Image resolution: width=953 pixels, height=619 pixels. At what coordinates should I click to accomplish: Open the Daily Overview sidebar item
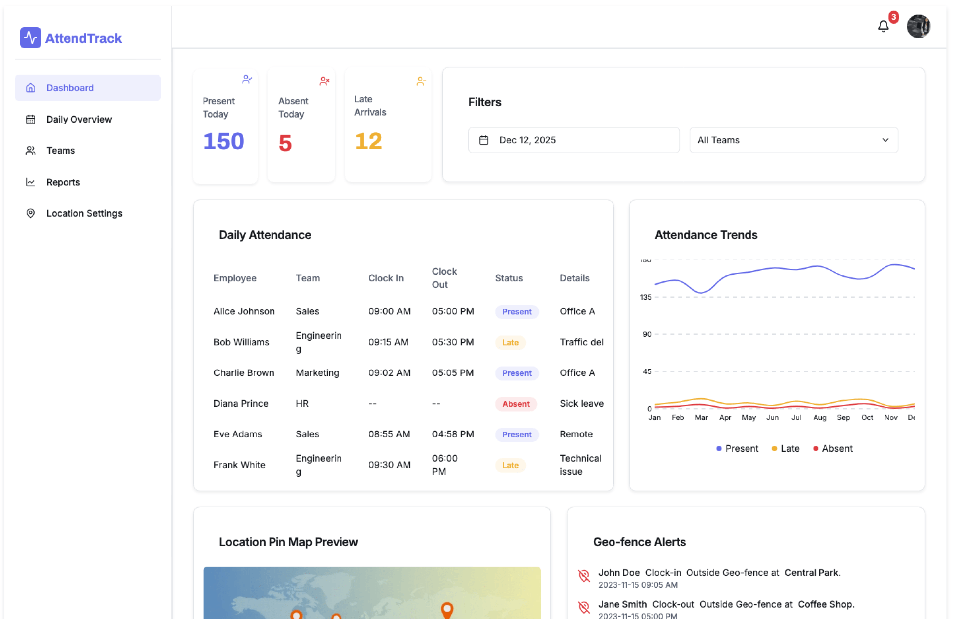point(79,119)
